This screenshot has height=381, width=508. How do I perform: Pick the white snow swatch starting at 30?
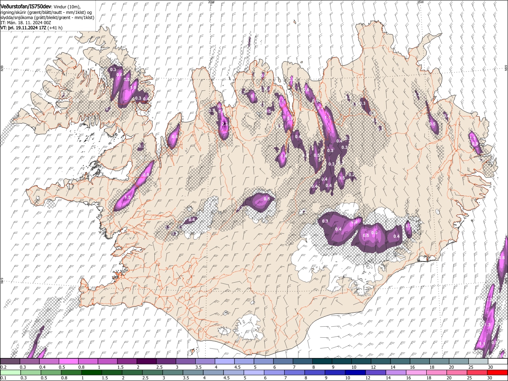click(497, 362)
